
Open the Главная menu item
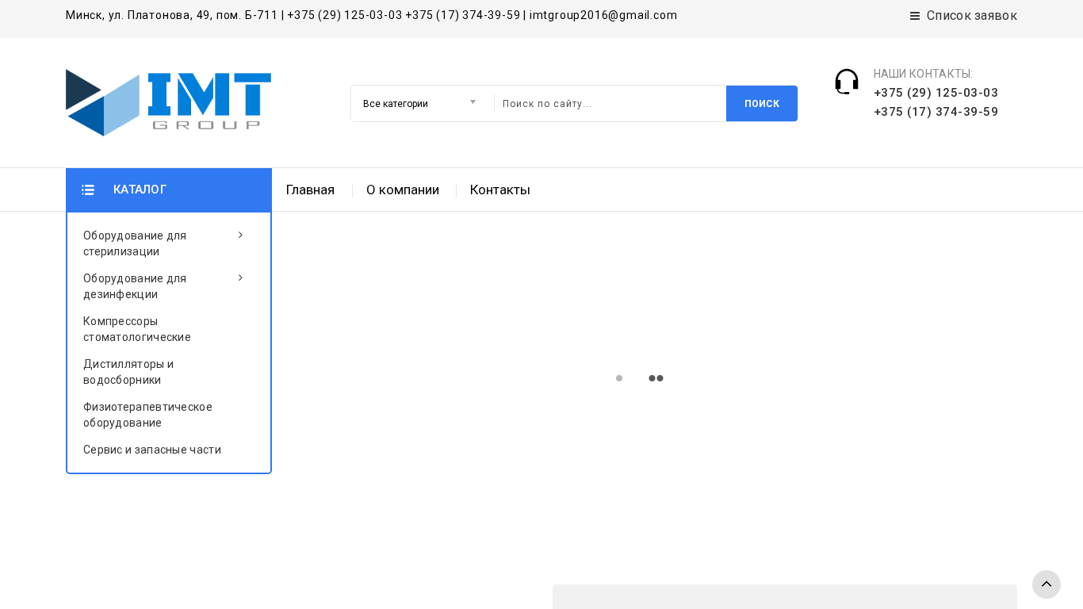(310, 190)
